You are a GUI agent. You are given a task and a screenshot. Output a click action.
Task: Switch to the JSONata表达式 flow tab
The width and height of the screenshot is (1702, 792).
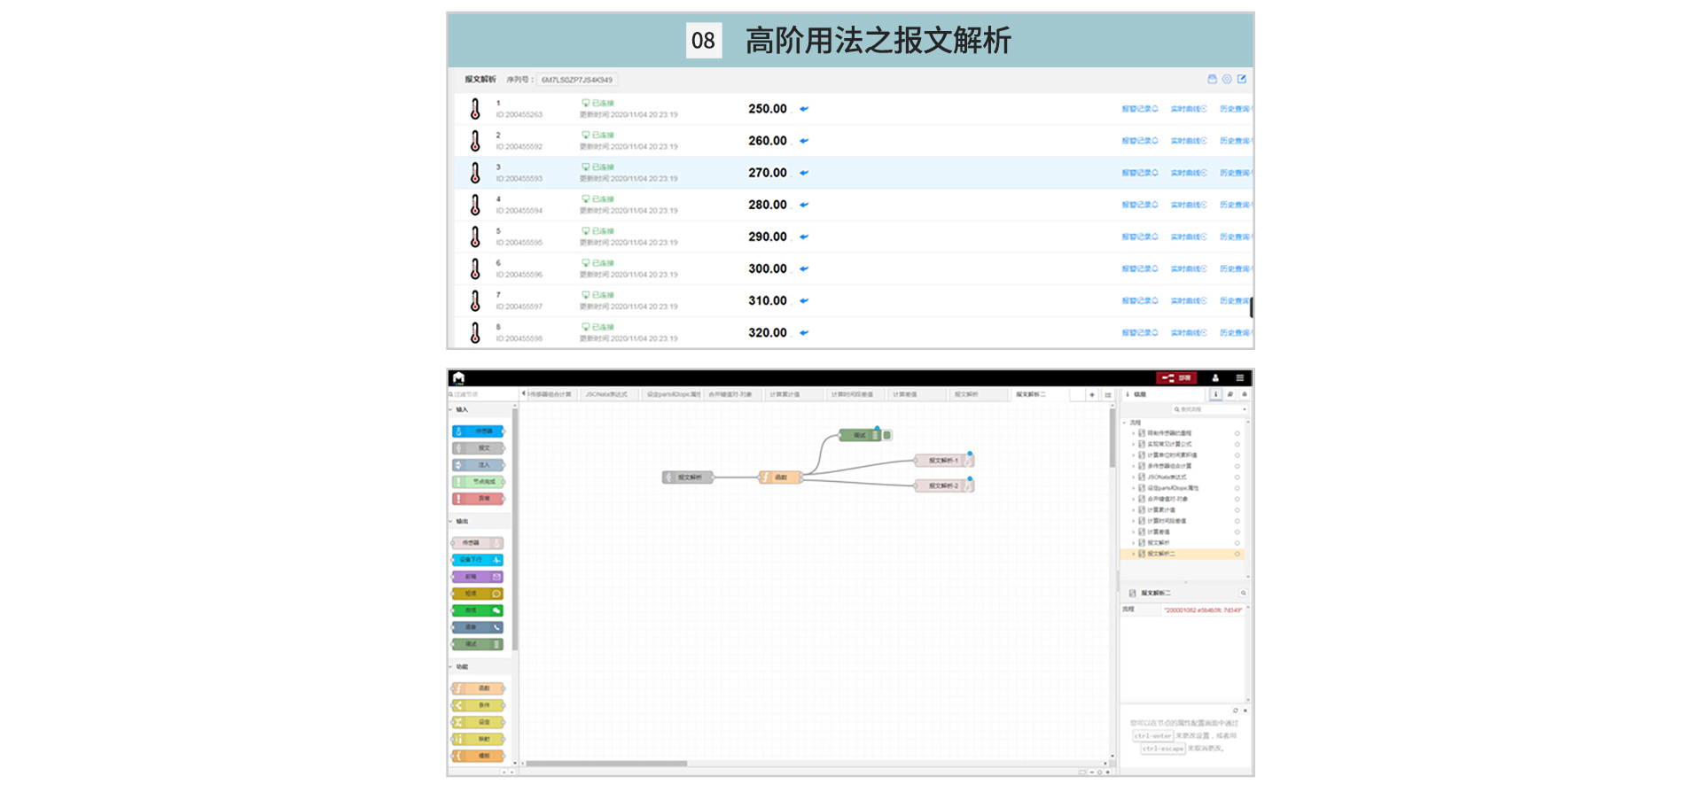click(606, 395)
